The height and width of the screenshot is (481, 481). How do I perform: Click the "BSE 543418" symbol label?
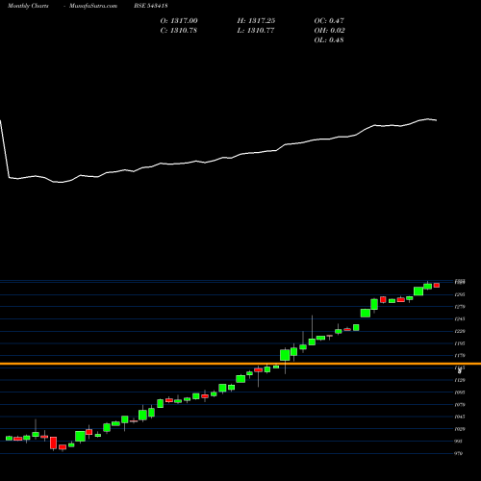click(x=151, y=6)
